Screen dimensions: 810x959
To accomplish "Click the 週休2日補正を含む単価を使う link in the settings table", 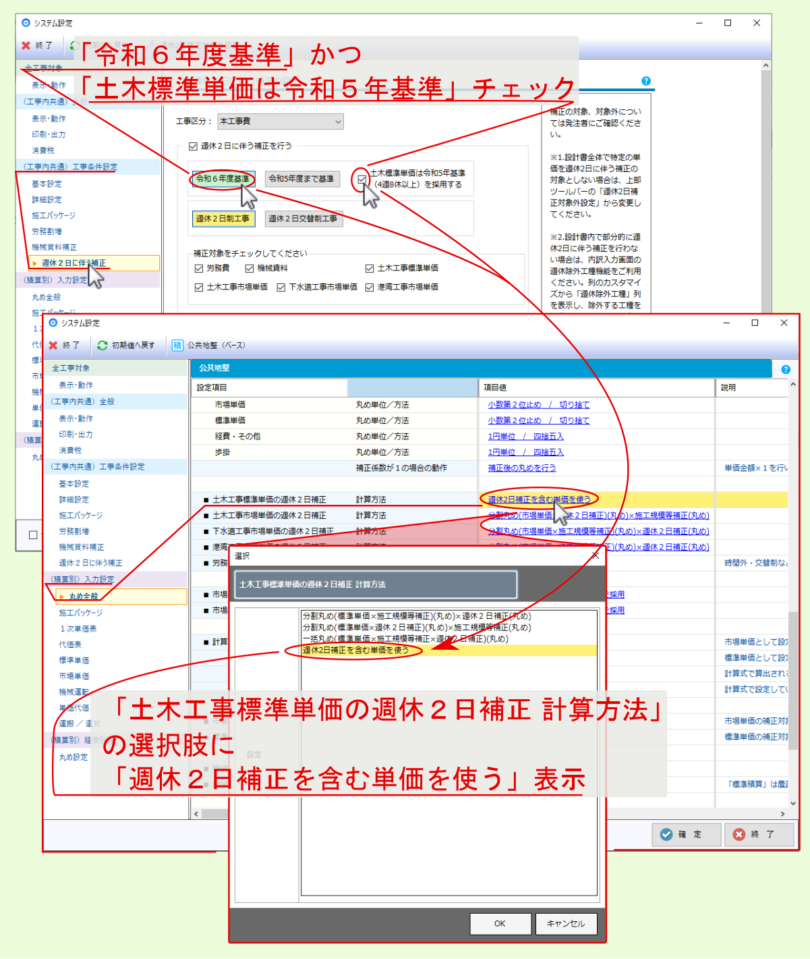I will tap(539, 499).
